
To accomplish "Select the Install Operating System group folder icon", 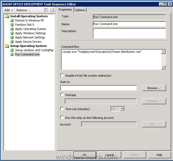I will point(7,16).
